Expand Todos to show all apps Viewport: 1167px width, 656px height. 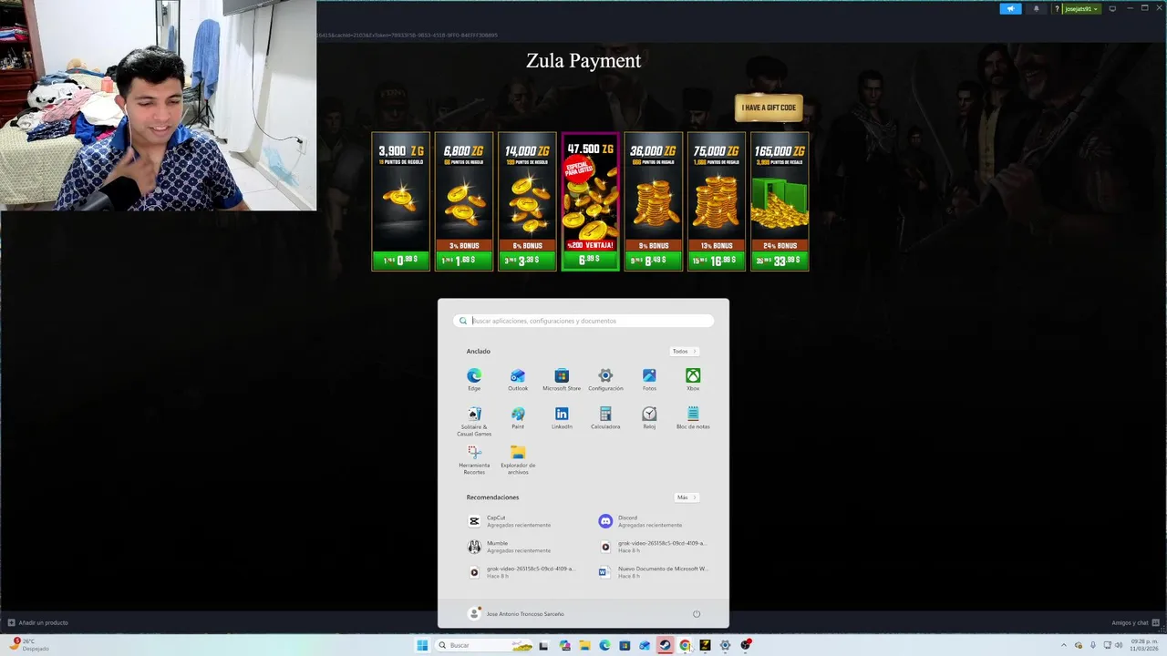[684, 351]
